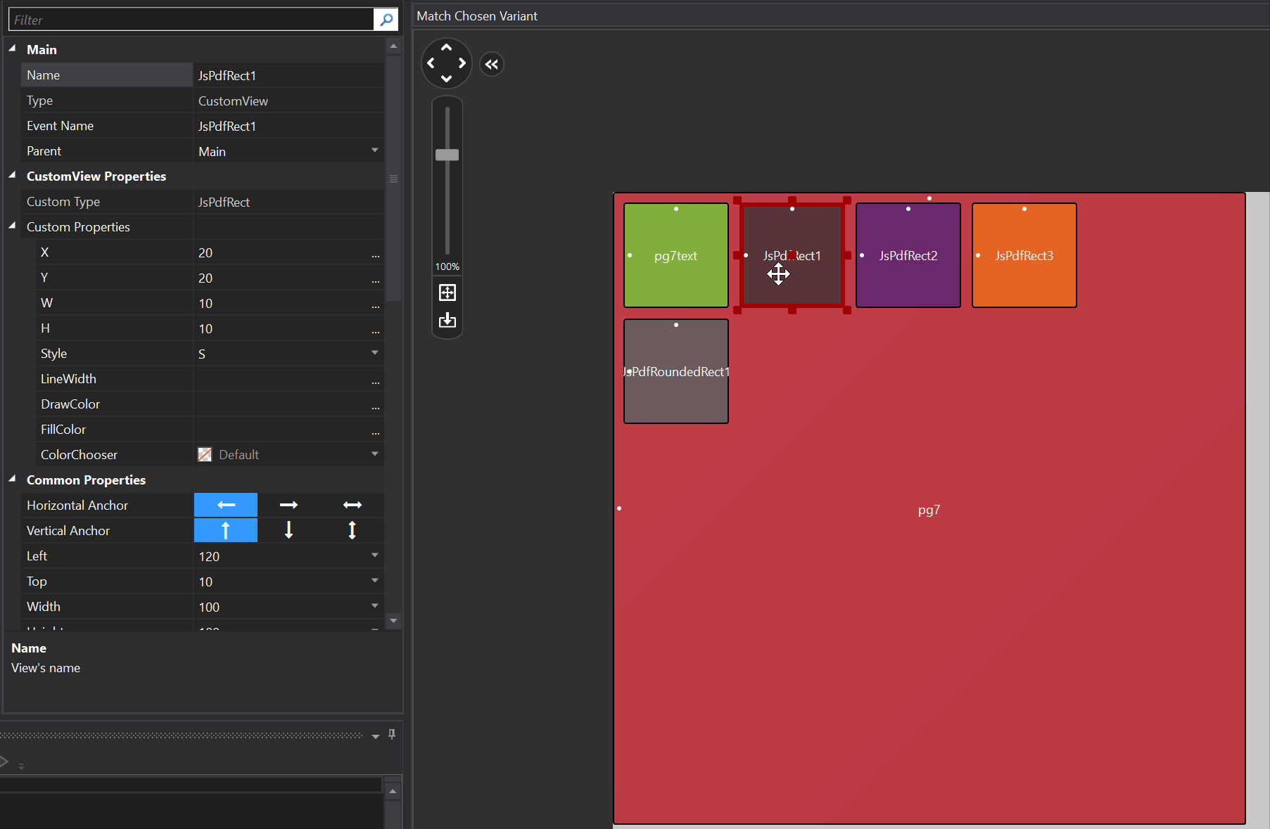Click the pin icon on lower panel
Viewport: 1270px width, 829px height.
coord(392,734)
